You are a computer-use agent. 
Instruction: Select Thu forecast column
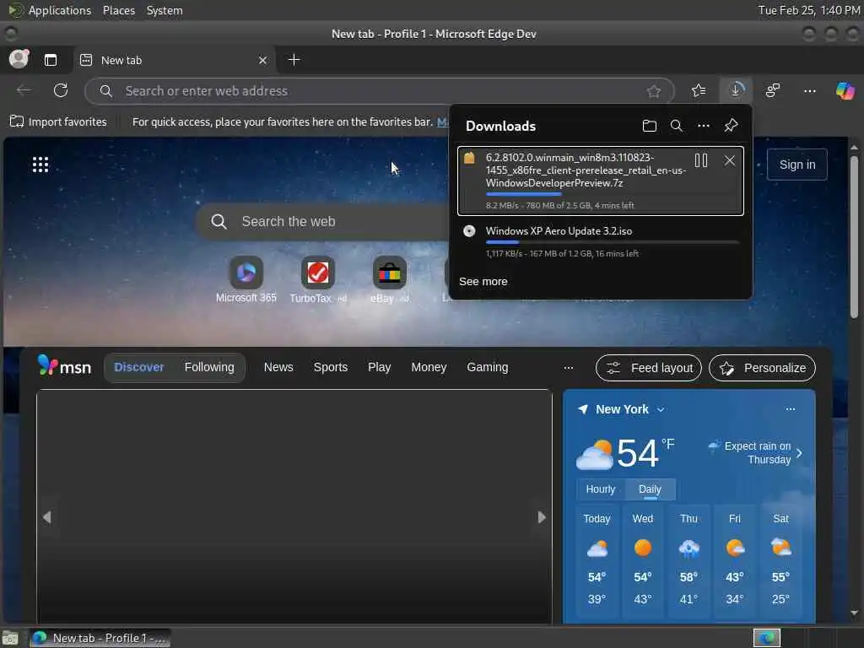point(688,559)
